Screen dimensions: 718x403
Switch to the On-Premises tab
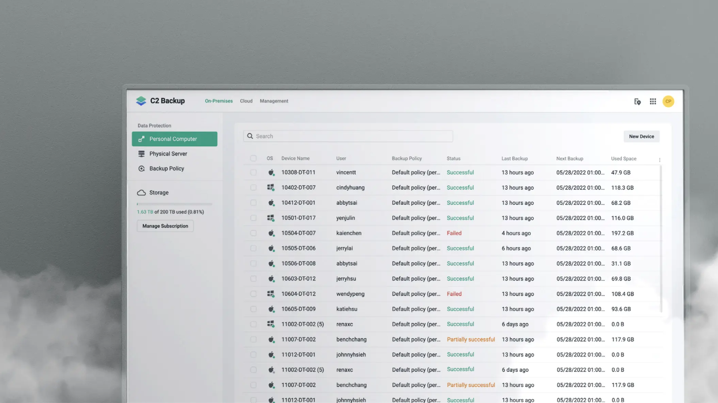[x=219, y=101]
